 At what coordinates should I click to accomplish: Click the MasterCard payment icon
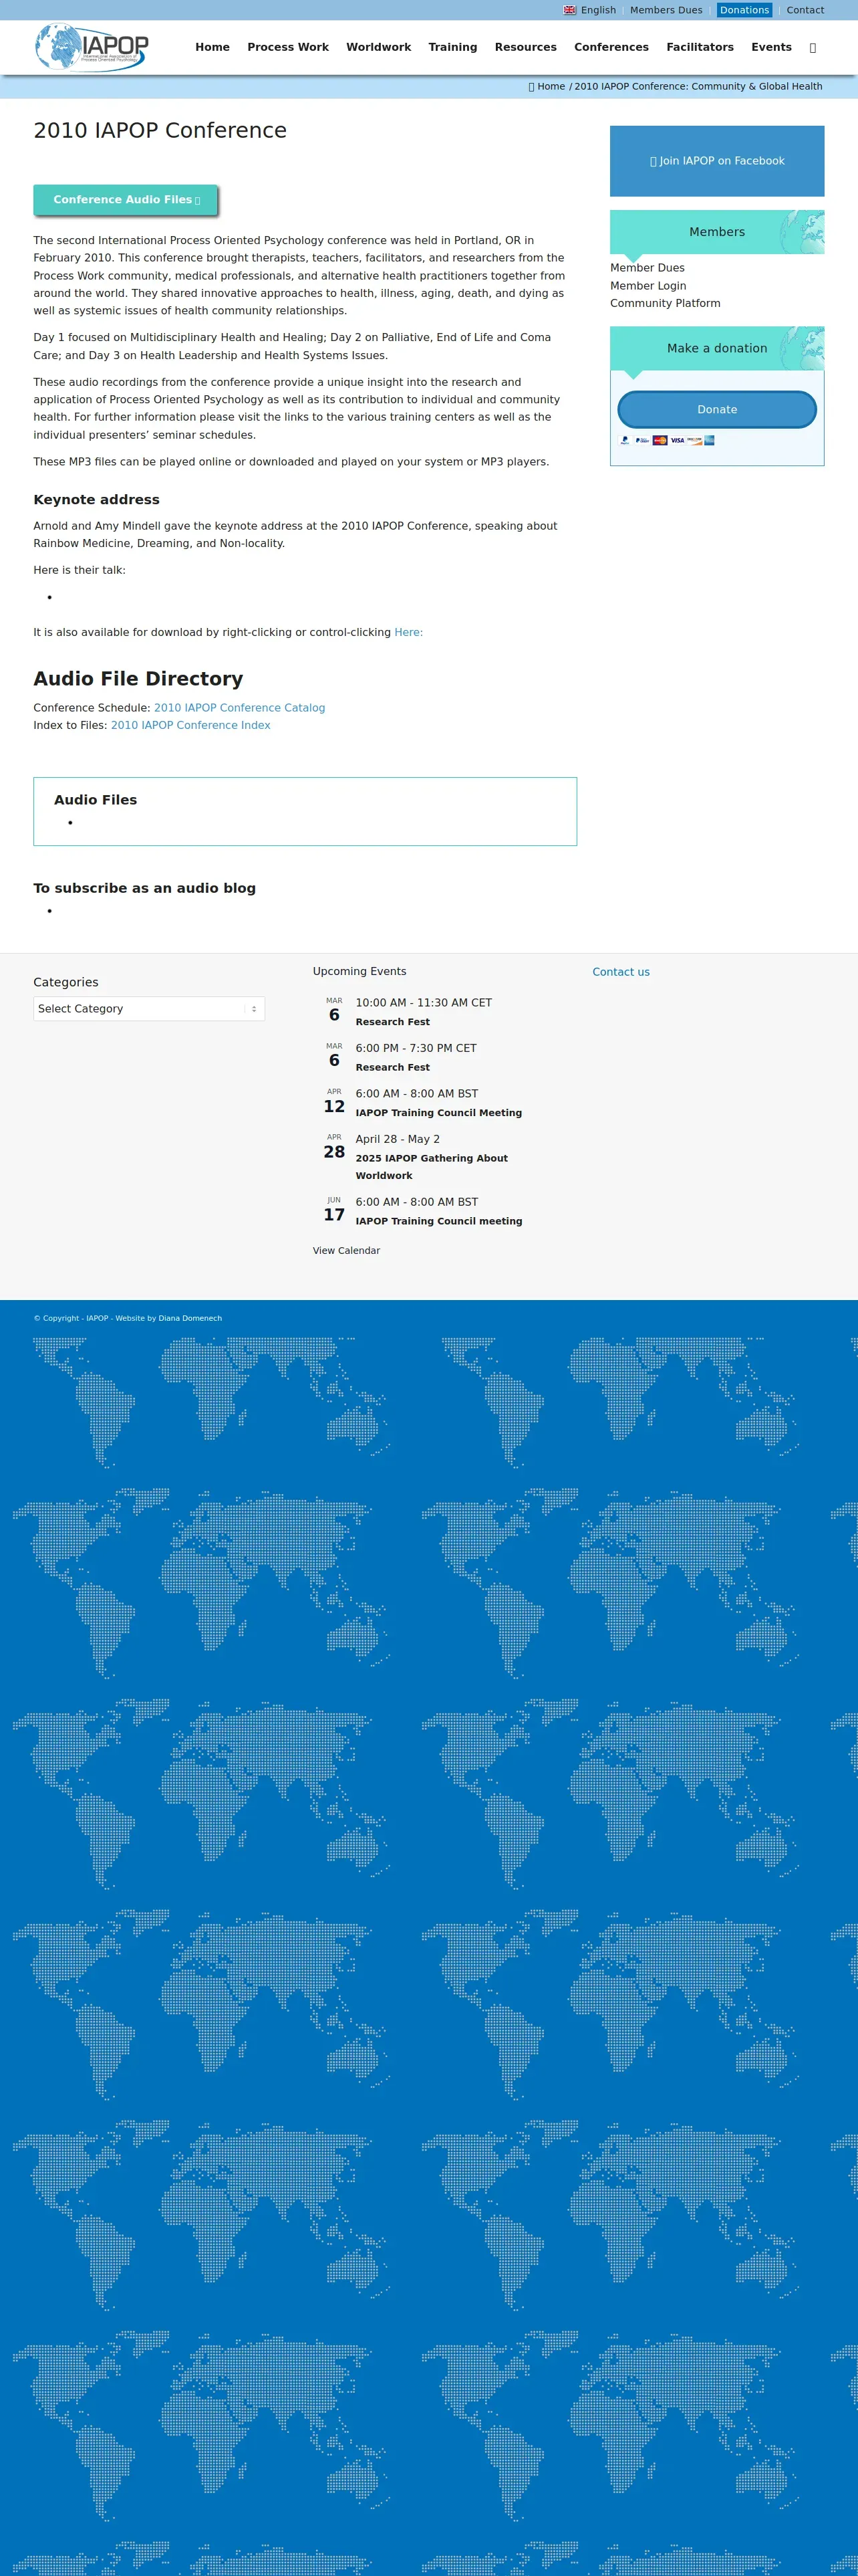(660, 440)
